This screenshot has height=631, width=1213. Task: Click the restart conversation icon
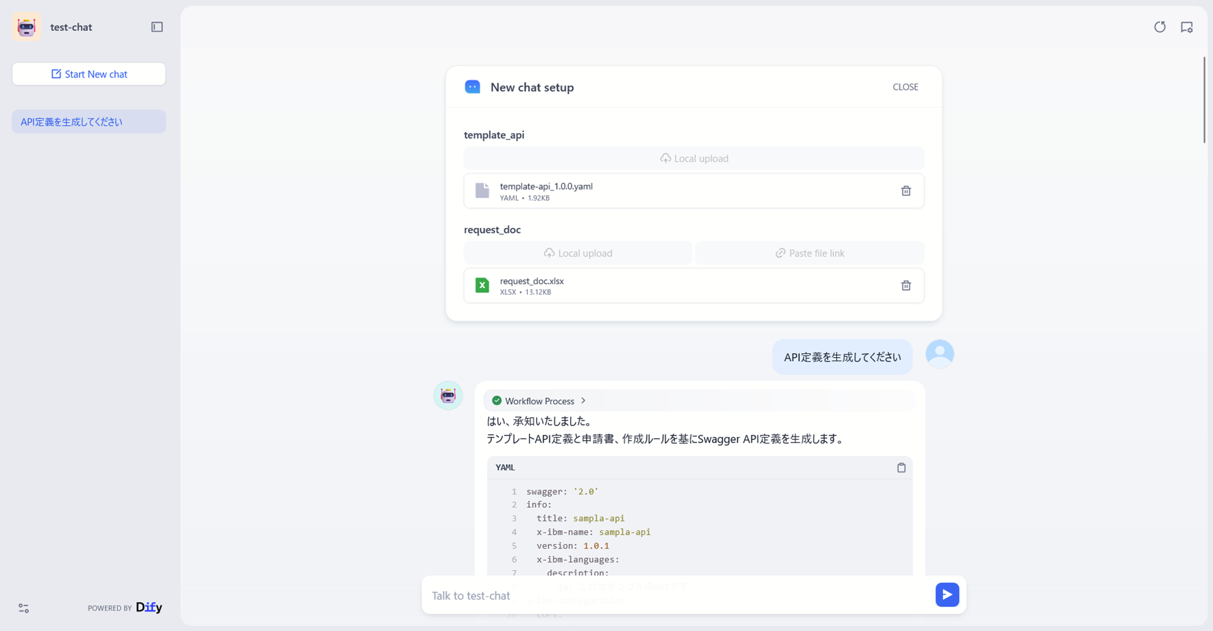tap(1160, 27)
